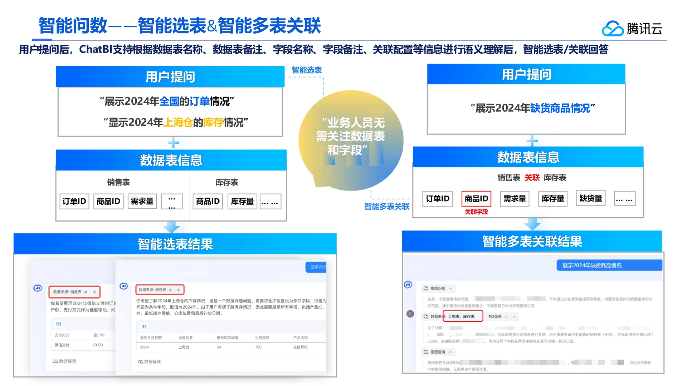Collapse the 意图澄清 section
Screen dimensions: 687x386
450,352
